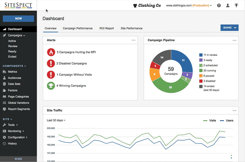This screenshot has width=245, height=162.
Task: Collapse the COMPONENTS sidebar section
Action: tap(25, 66)
